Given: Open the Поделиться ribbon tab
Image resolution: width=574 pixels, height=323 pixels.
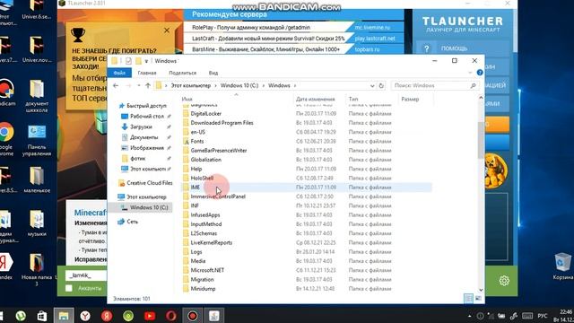Looking at the screenshot, I should 182,73.
